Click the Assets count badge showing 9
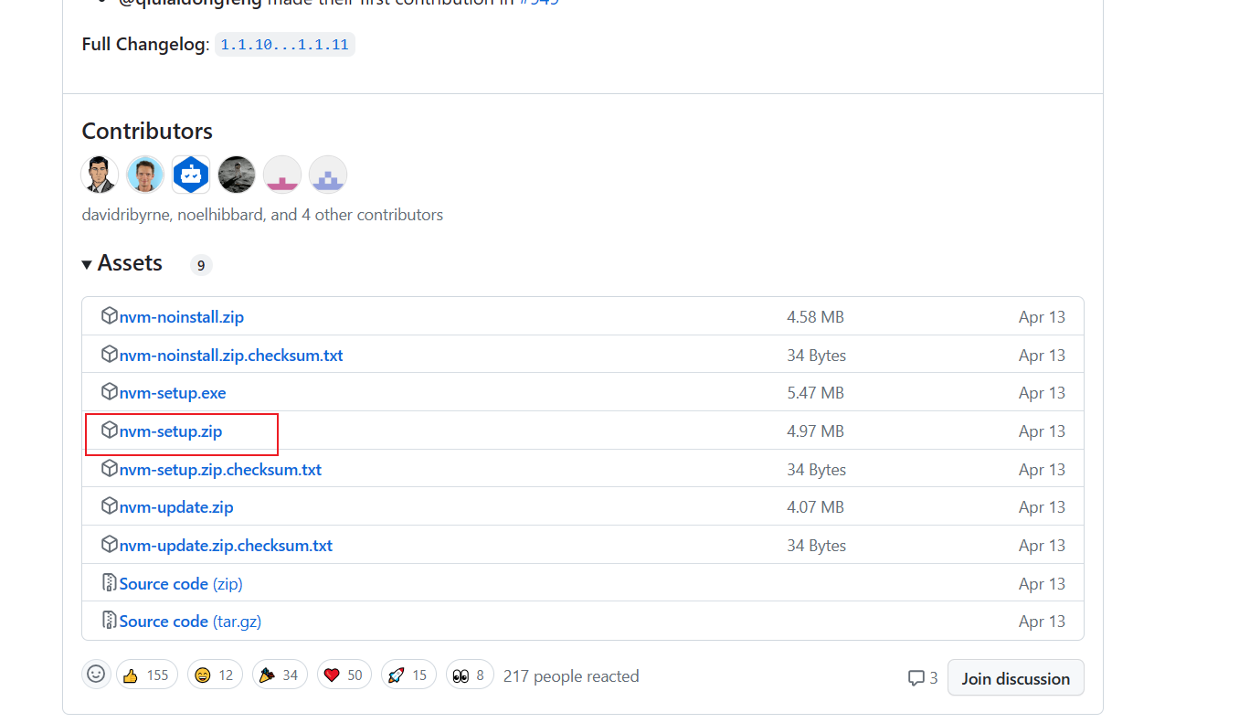1239x723 pixels. pyautogui.click(x=201, y=265)
